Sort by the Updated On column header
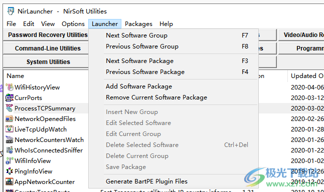This screenshot has height=192, width=324. click(x=306, y=76)
